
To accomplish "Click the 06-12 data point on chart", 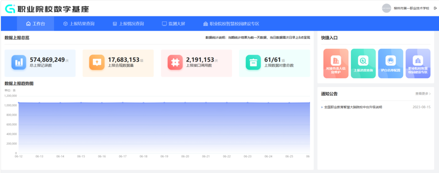I will 19,103.
